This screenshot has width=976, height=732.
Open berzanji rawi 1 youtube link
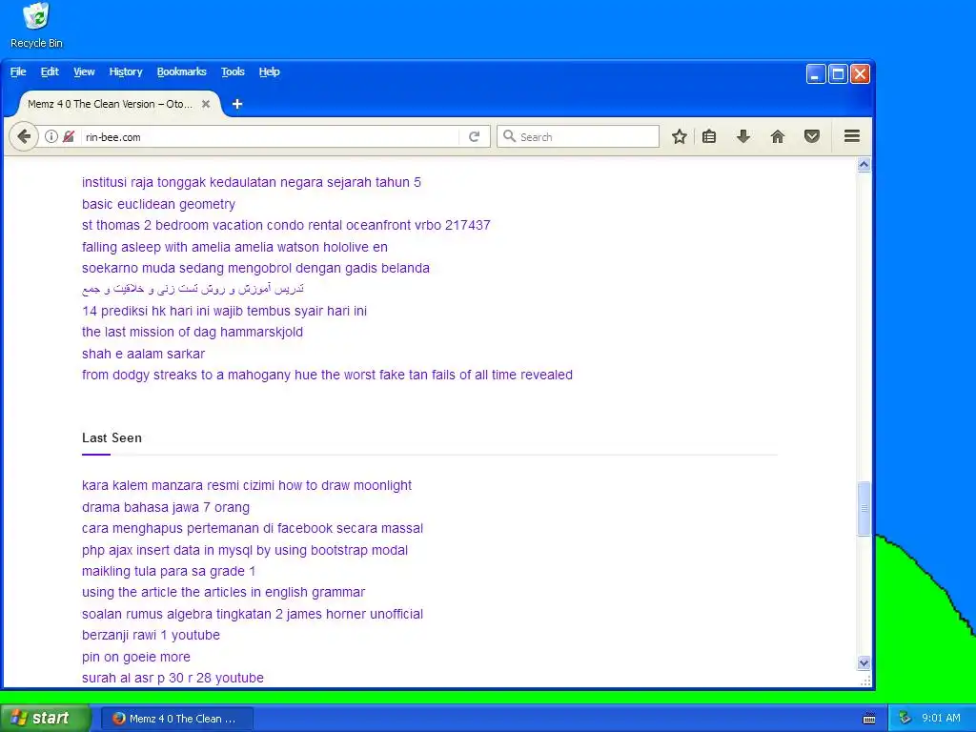(152, 636)
